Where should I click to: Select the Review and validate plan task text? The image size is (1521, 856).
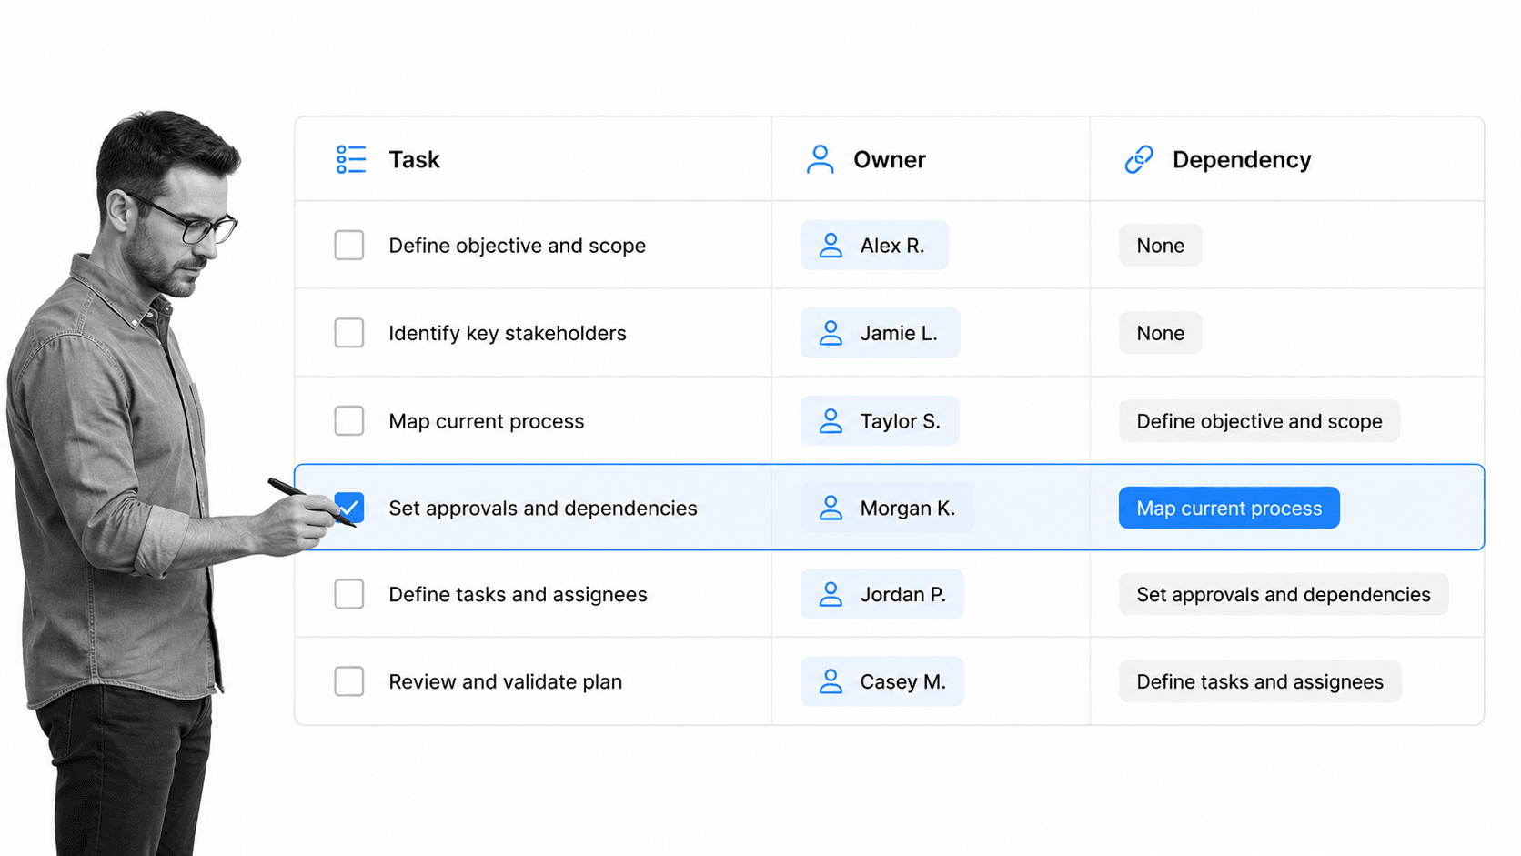(505, 682)
